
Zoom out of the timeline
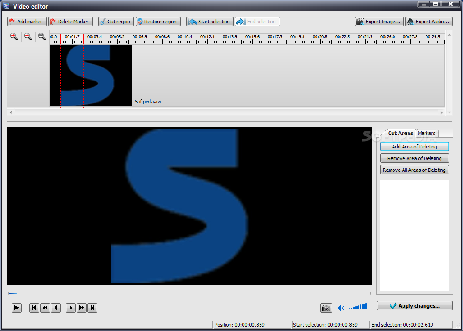point(28,36)
